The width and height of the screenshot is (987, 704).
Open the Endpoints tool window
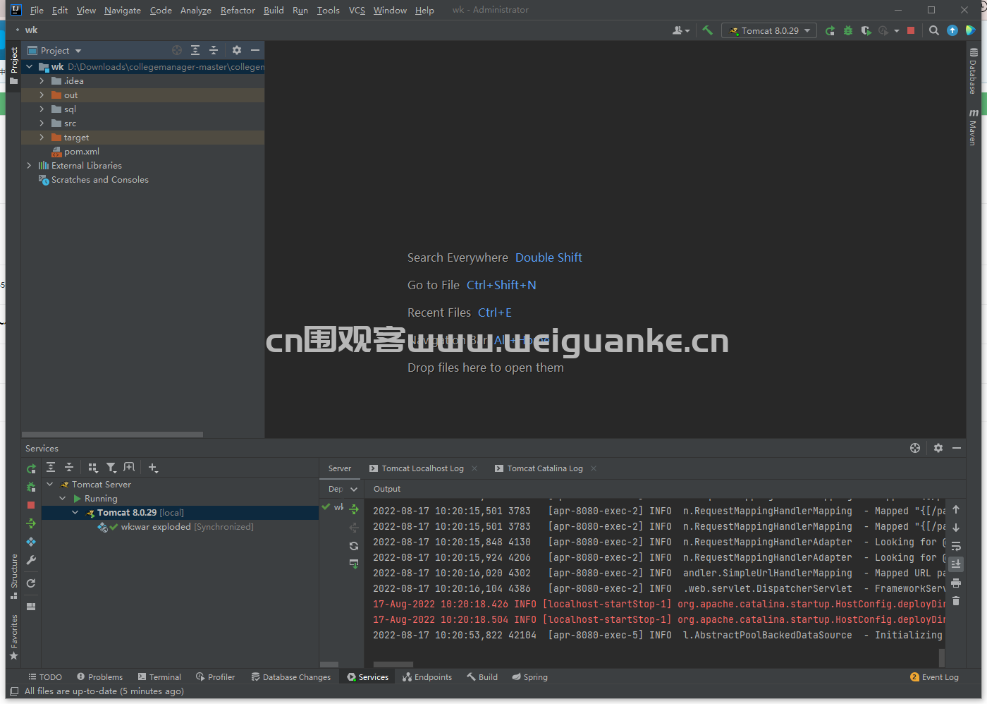point(427,677)
